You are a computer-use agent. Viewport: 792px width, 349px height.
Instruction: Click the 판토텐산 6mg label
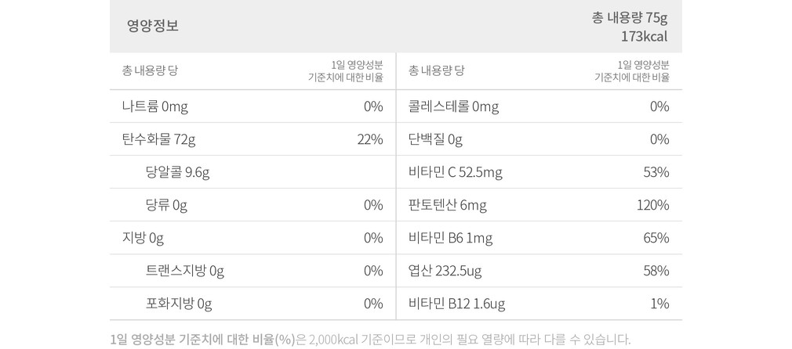coord(448,205)
